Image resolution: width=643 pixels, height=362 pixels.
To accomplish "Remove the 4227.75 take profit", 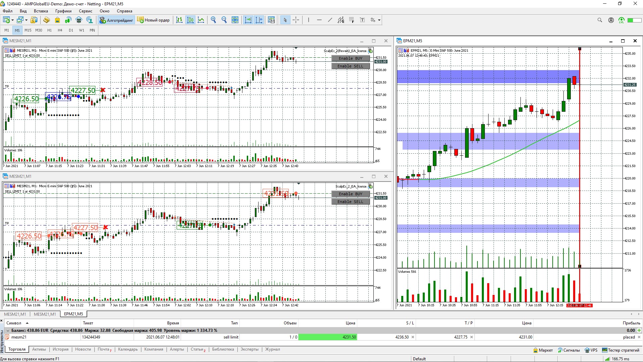I will (x=471, y=337).
